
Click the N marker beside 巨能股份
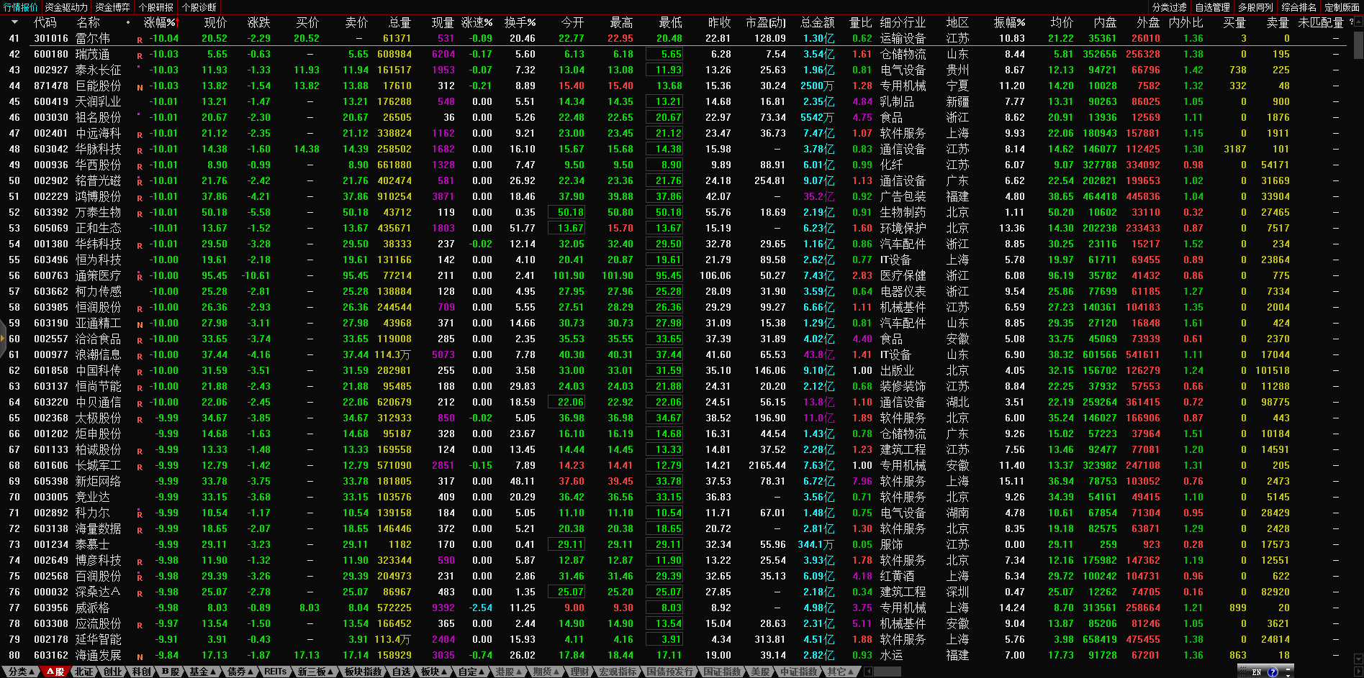coord(140,87)
